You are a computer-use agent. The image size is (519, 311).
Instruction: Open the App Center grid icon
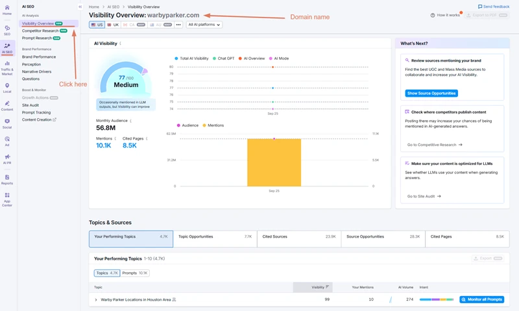[7, 195]
